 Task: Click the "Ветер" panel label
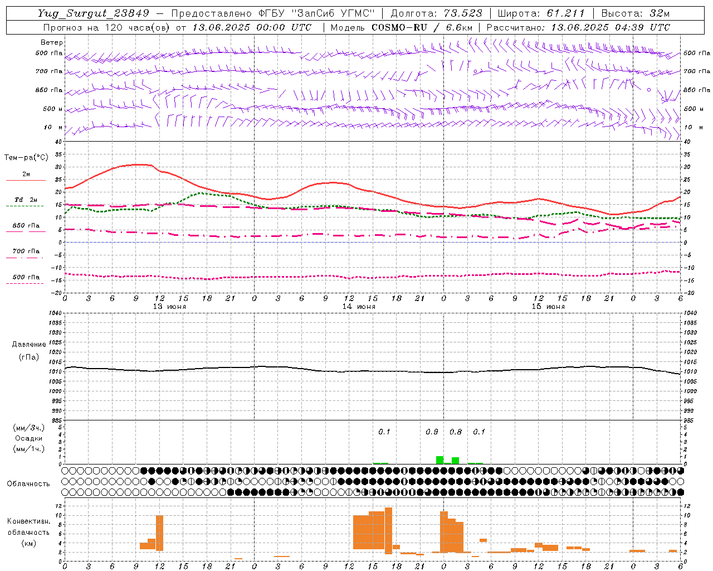[x=52, y=42]
